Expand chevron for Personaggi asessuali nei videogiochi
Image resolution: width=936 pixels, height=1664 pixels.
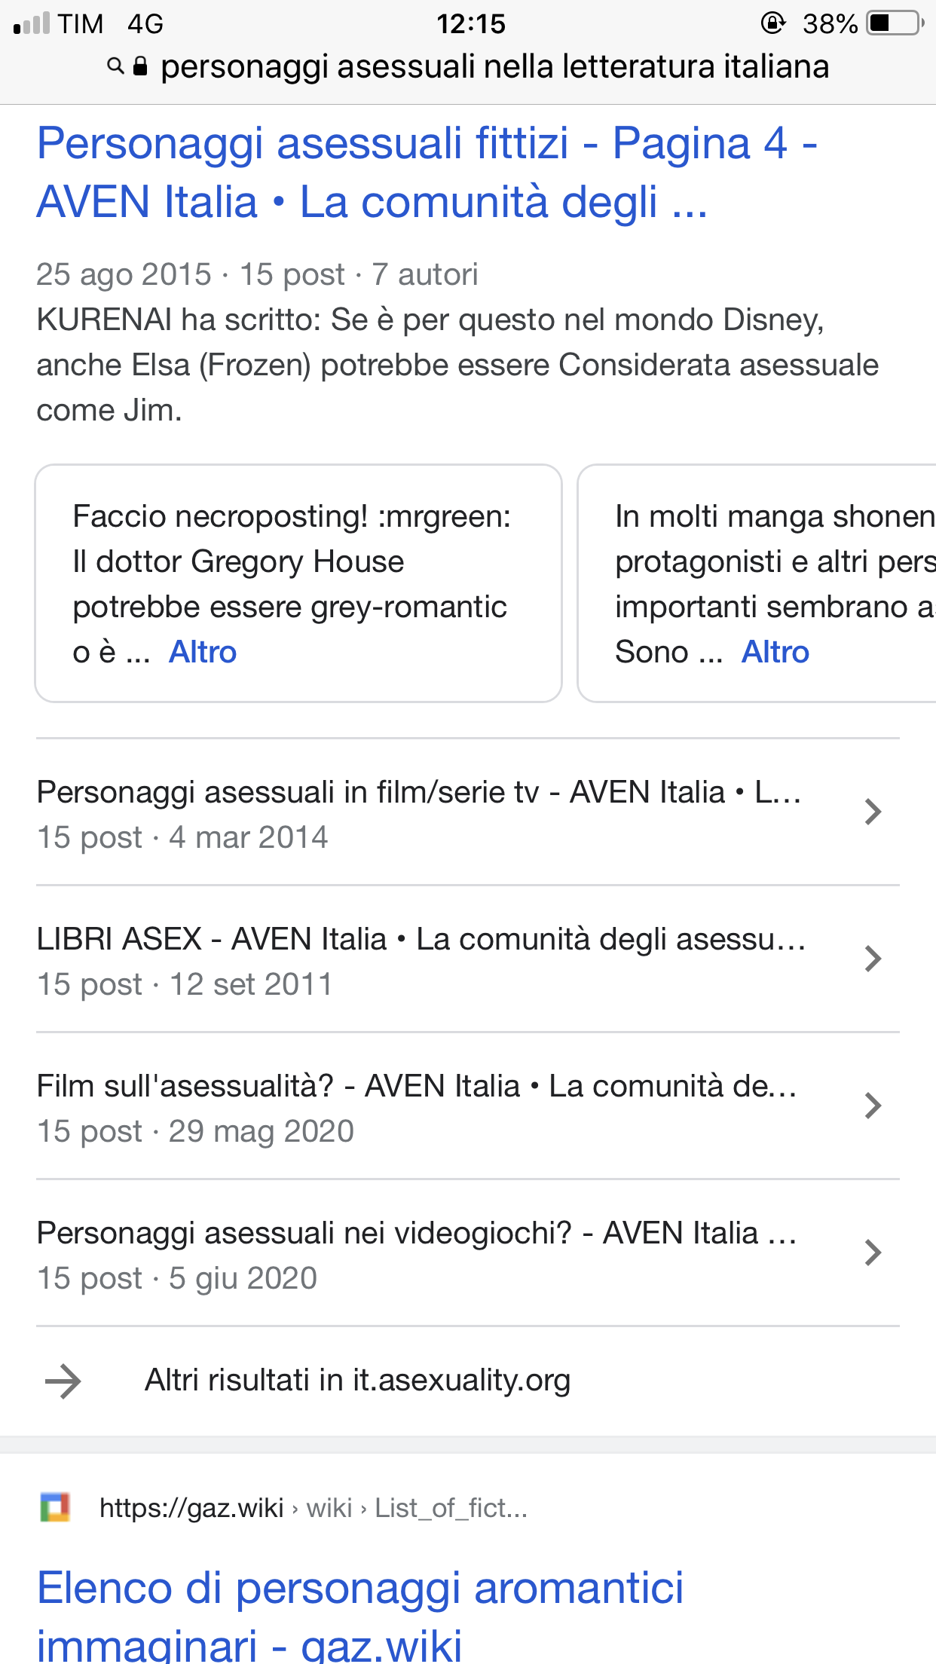point(873,1253)
